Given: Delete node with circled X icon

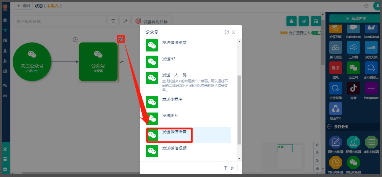Looking at the screenshot, I should [x=75, y=40].
